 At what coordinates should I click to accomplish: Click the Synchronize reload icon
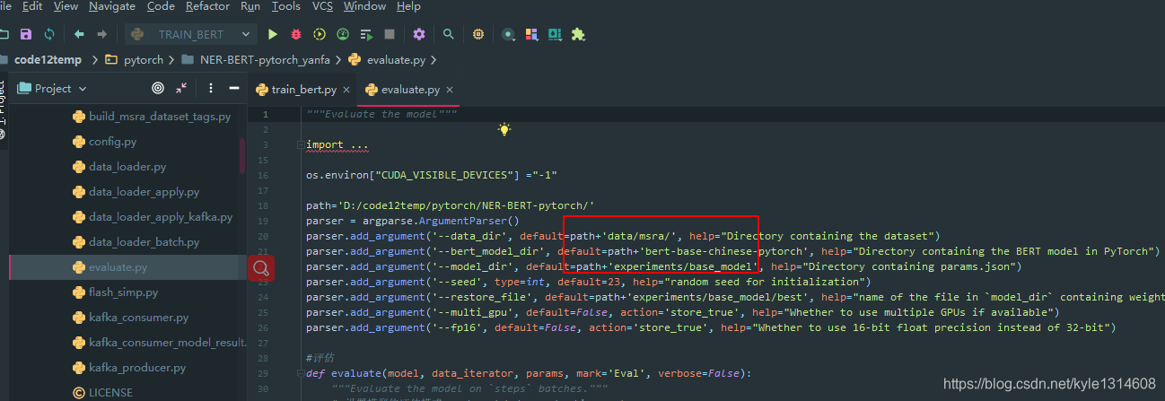click(48, 34)
